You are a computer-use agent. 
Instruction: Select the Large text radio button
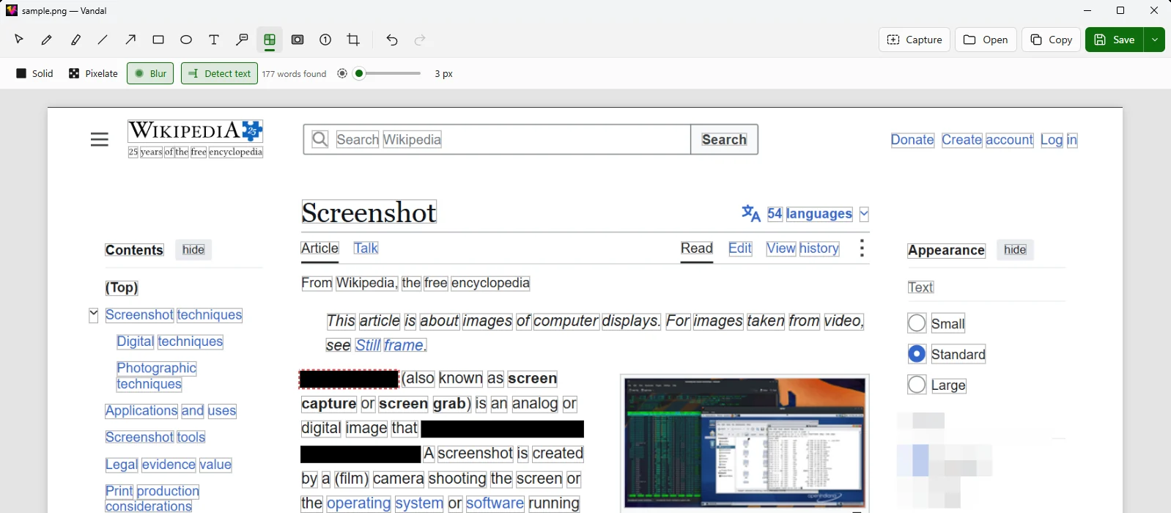(x=917, y=385)
